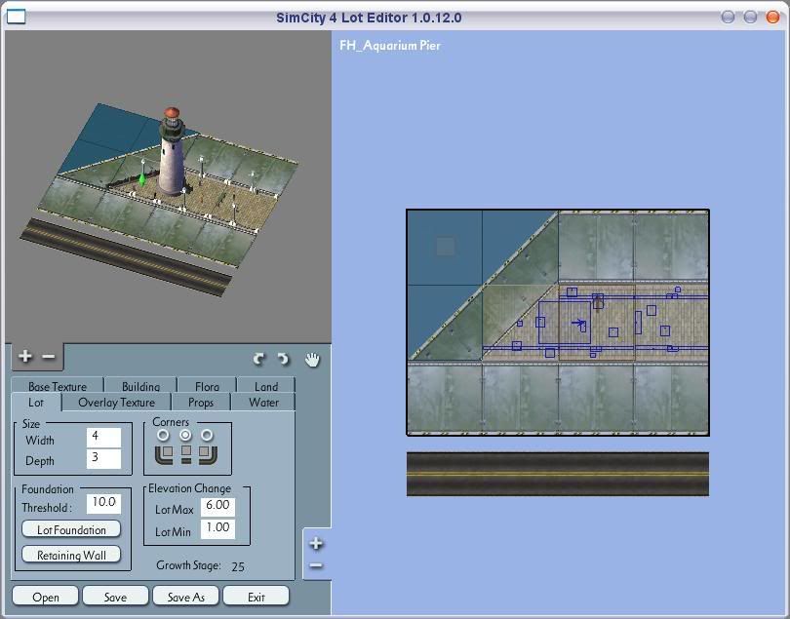The width and height of the screenshot is (790, 619).
Task: Focus the Width size field
Action: (103, 438)
